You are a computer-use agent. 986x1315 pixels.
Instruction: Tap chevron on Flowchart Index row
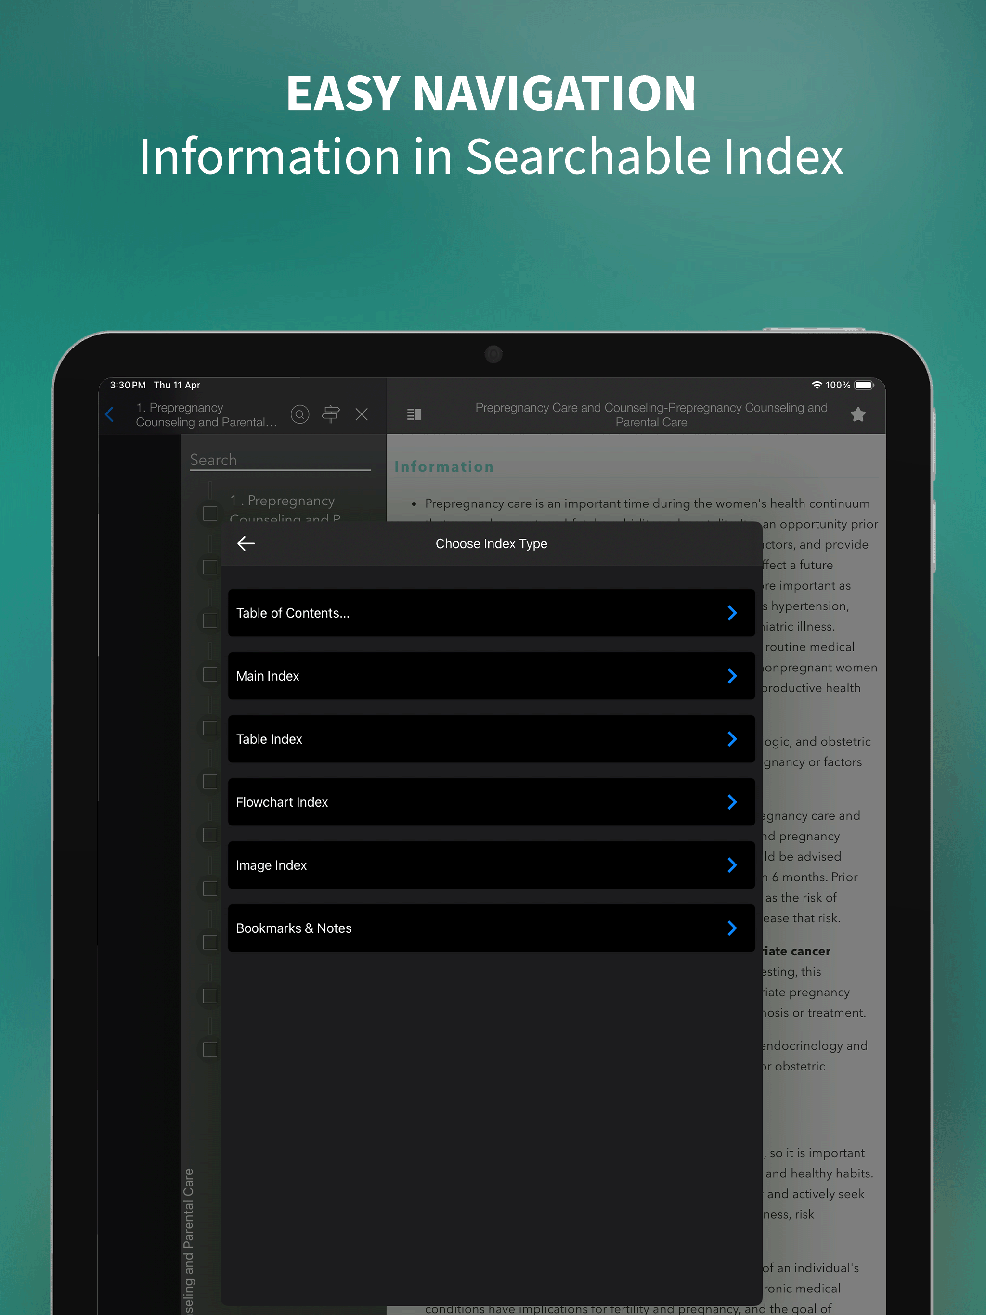click(x=732, y=802)
